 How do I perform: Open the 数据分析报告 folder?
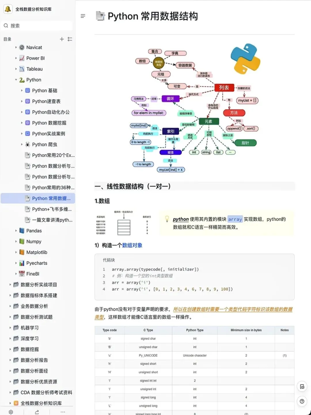click(34, 360)
